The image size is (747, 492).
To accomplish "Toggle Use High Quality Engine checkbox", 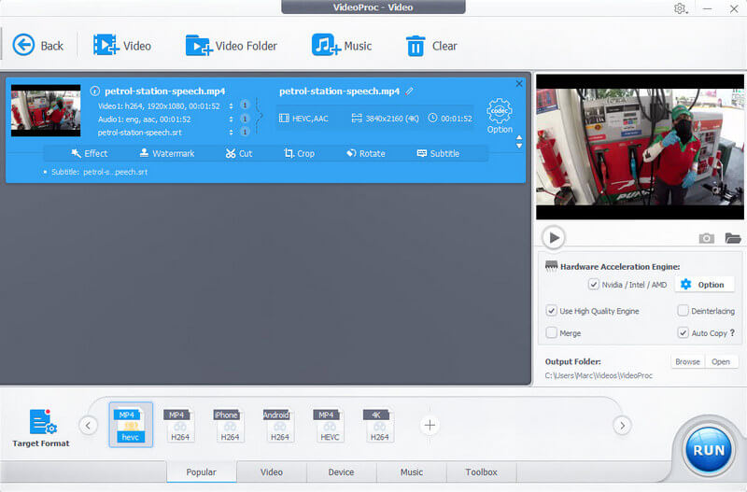I will pyautogui.click(x=551, y=311).
